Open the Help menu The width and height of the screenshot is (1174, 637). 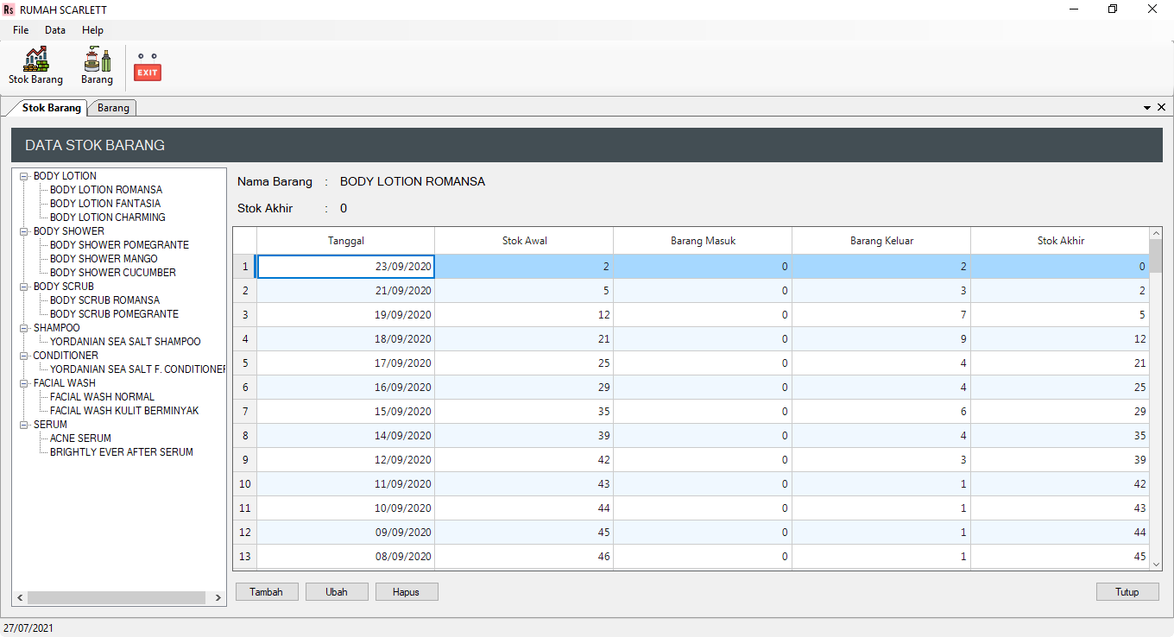point(92,30)
